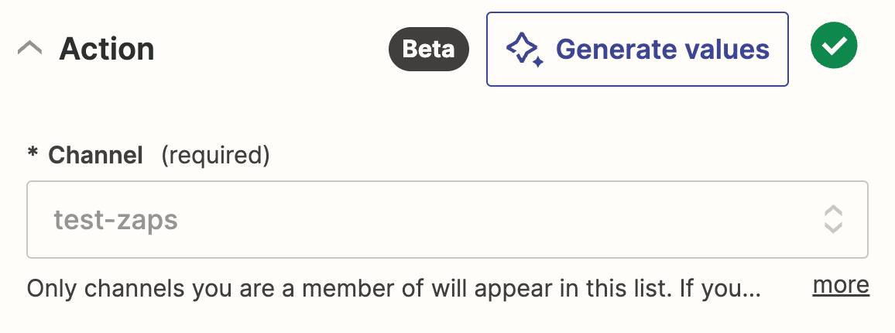Open the Channel dropdown

[x=447, y=220]
